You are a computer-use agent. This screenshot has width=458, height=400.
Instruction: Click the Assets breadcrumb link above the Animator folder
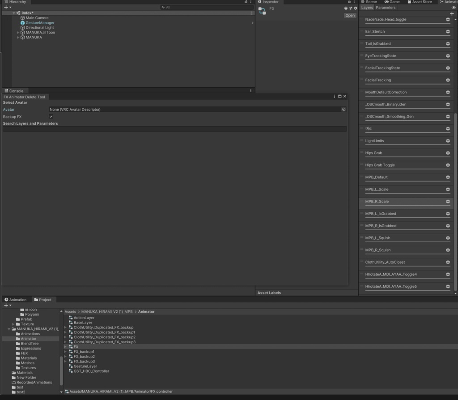click(x=70, y=312)
